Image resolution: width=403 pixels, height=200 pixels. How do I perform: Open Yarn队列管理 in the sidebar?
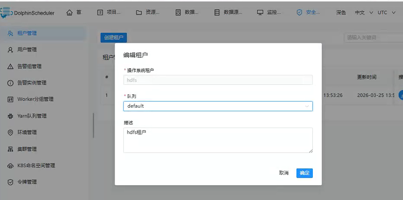click(x=32, y=116)
